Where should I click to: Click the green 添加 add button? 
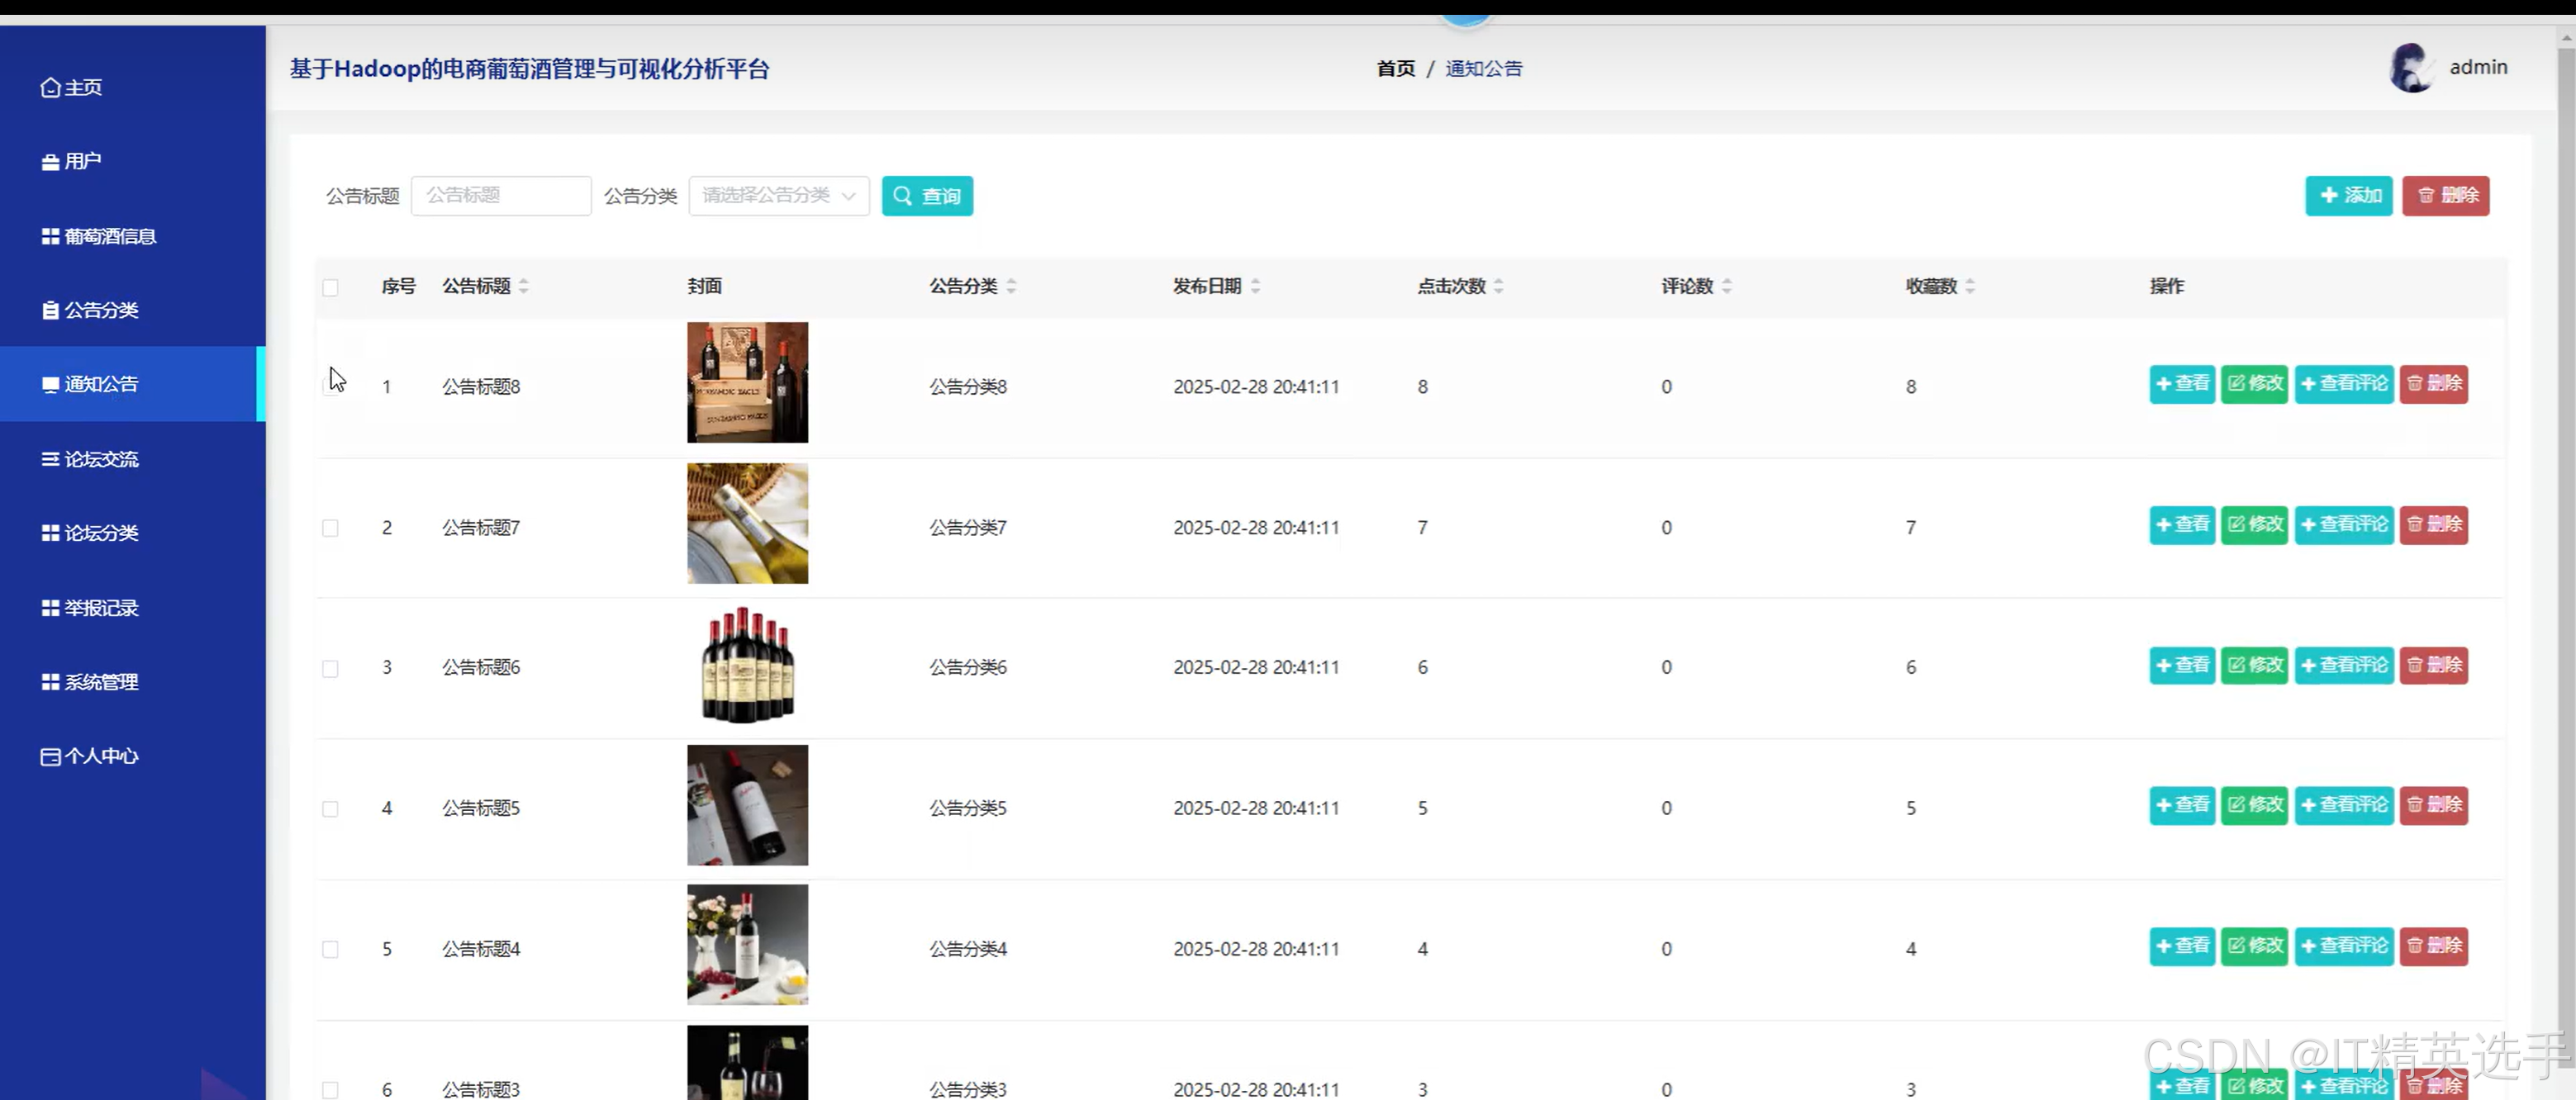click(x=2348, y=195)
